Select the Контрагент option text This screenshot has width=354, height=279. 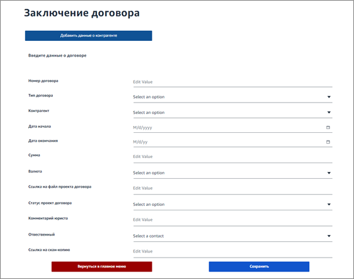coord(149,112)
